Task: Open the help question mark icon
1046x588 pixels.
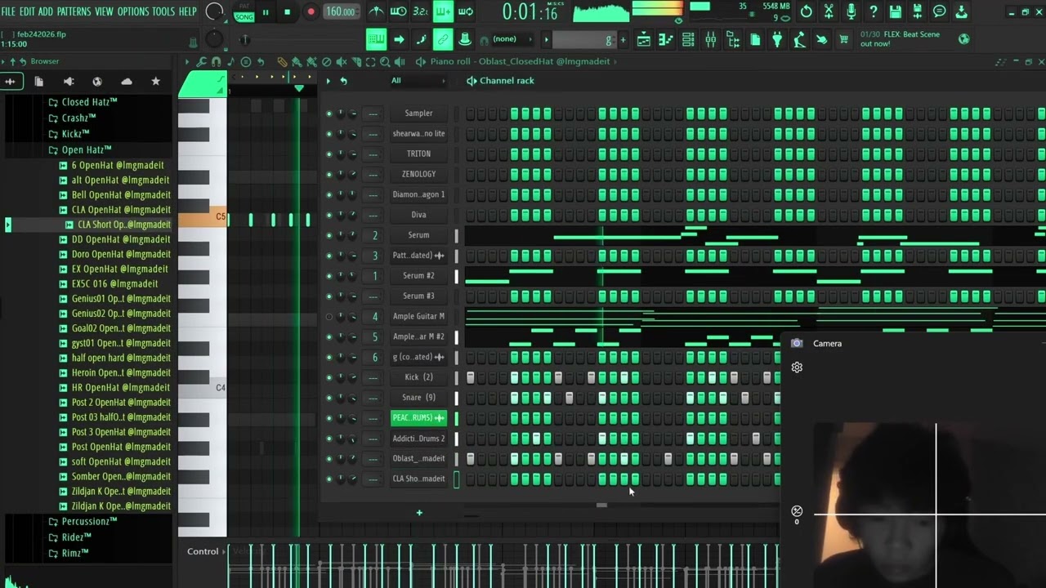Action: 873,11
